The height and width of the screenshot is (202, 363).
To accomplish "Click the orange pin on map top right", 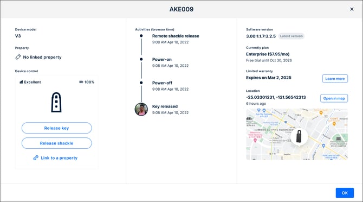I will click(321, 113).
